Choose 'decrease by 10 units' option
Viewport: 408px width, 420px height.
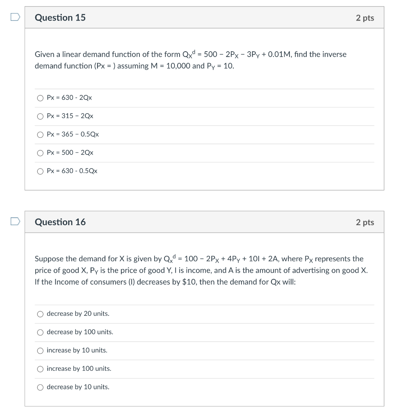click(40, 387)
